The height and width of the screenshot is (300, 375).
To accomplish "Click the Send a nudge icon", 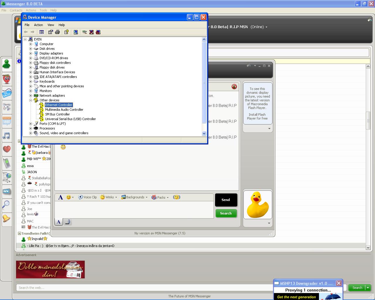I will coord(176,197).
